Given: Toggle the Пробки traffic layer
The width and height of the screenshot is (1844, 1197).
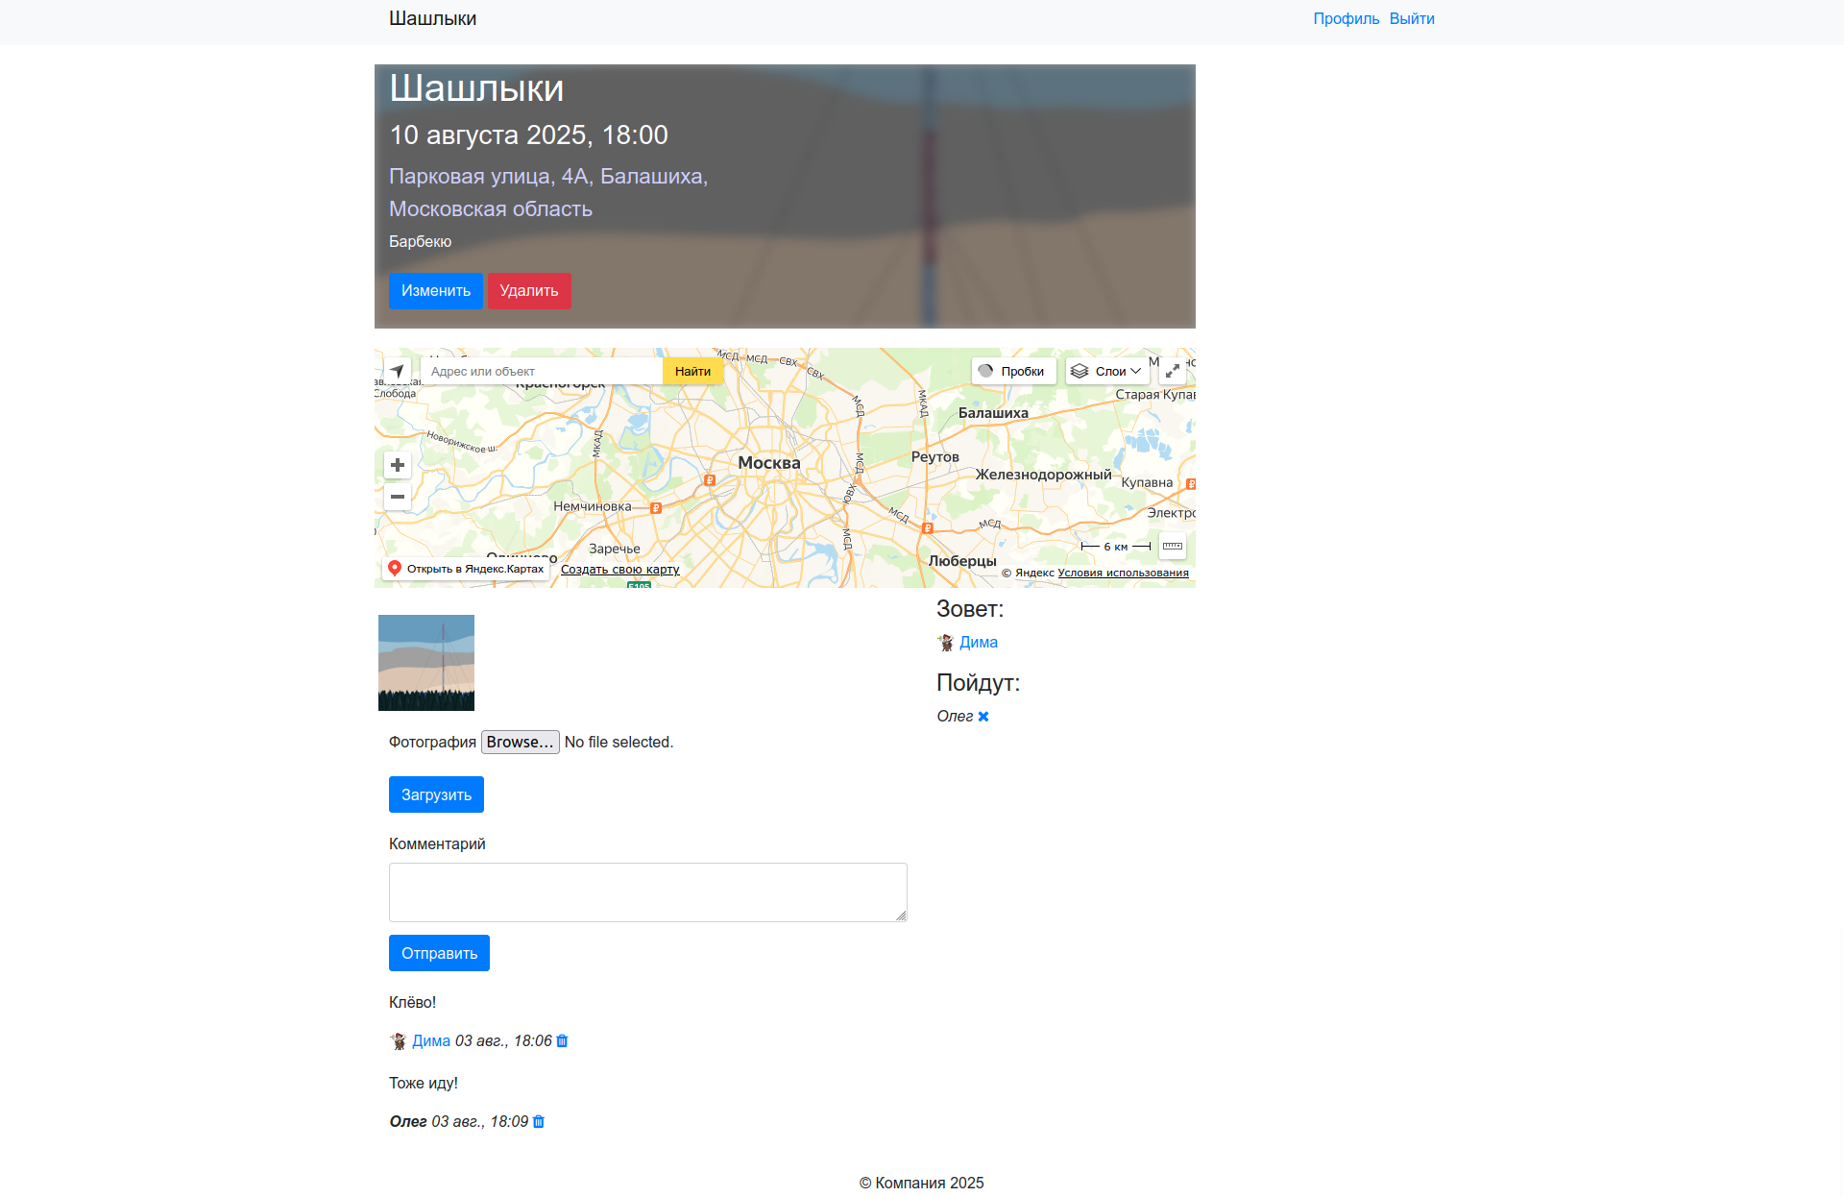Looking at the screenshot, I should point(1014,371).
